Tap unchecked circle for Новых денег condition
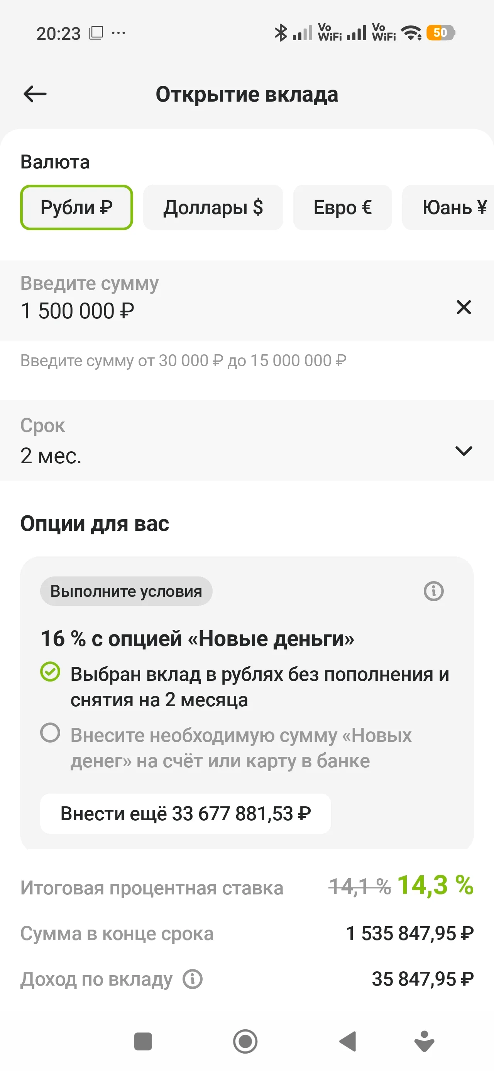494x1071 pixels. (50, 733)
